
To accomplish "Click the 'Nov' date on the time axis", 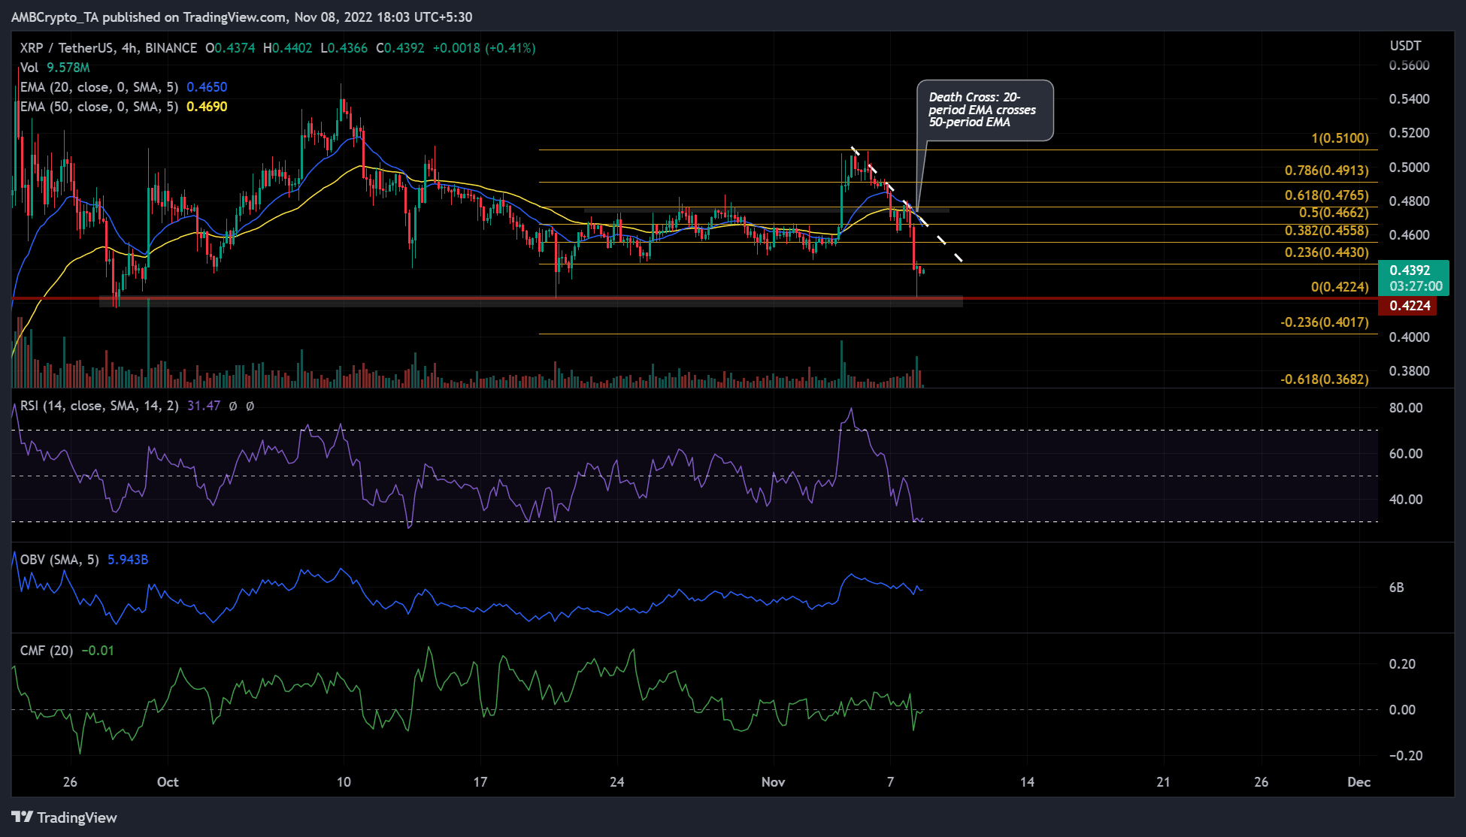I will click(773, 782).
